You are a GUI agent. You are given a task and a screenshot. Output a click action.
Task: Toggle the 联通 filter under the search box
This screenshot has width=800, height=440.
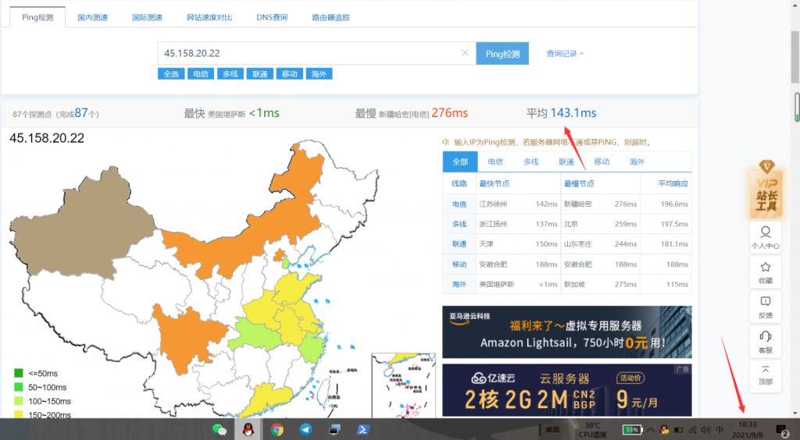tap(259, 74)
